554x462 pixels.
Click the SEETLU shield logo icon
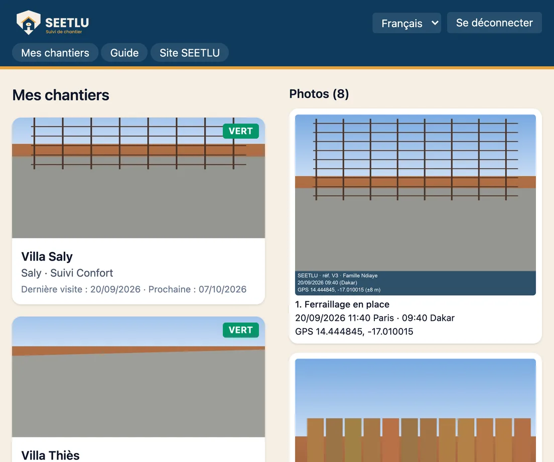[x=28, y=22]
